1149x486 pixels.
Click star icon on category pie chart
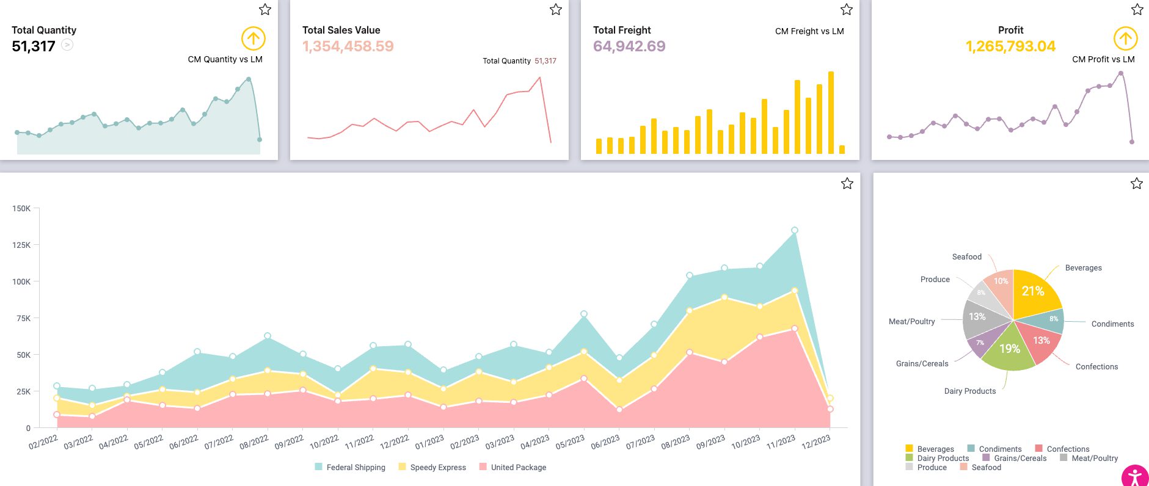[x=1136, y=183]
